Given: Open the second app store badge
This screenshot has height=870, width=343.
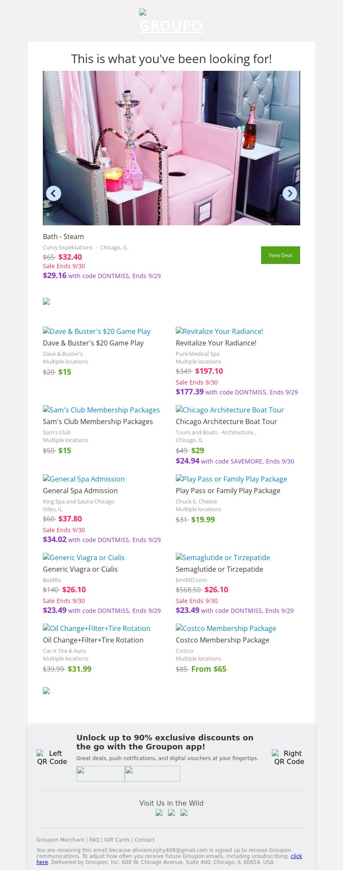Looking at the screenshot, I should 152,773.
